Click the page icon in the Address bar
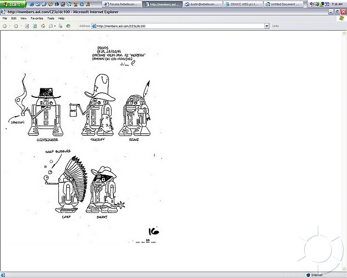The image size is (347, 278). point(94,26)
